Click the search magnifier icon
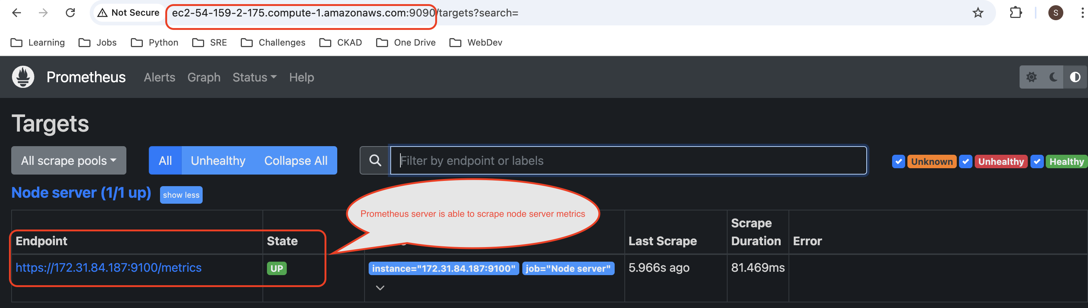Viewport: 1088px width, 308px height. [375, 161]
